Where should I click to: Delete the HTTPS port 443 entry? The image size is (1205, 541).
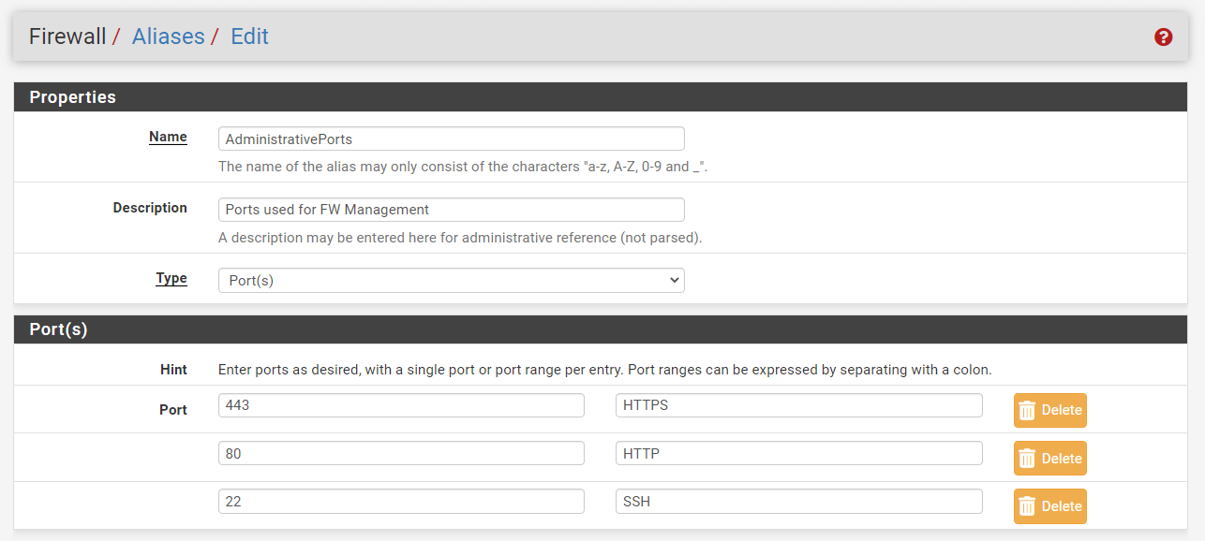tap(1050, 410)
